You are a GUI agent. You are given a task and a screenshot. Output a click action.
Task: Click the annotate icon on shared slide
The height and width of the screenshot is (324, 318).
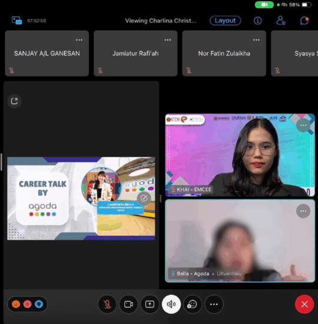pyautogui.click(x=144, y=198)
